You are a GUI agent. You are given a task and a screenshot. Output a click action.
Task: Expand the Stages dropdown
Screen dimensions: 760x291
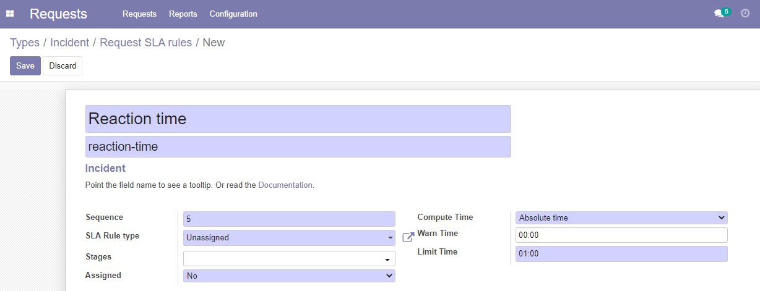point(289,258)
